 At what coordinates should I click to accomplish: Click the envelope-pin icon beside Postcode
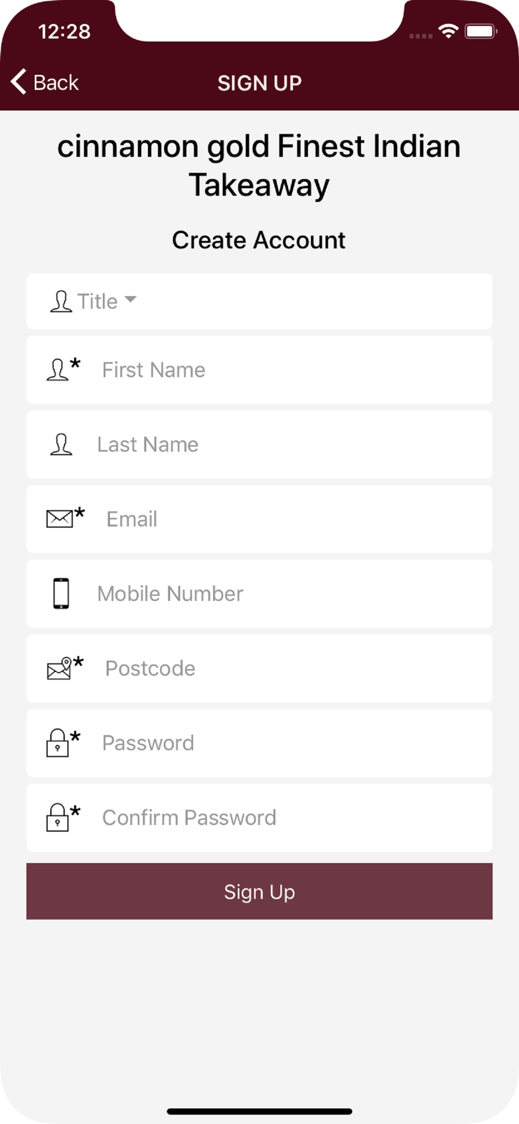coord(60,668)
